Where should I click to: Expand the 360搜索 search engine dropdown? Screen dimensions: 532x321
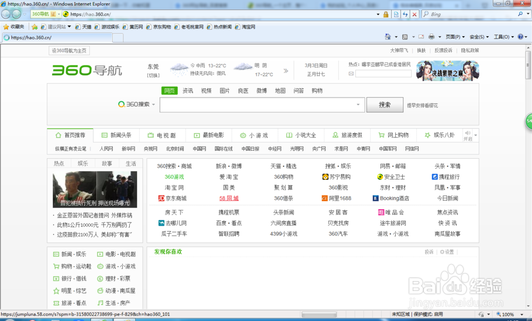click(x=153, y=104)
